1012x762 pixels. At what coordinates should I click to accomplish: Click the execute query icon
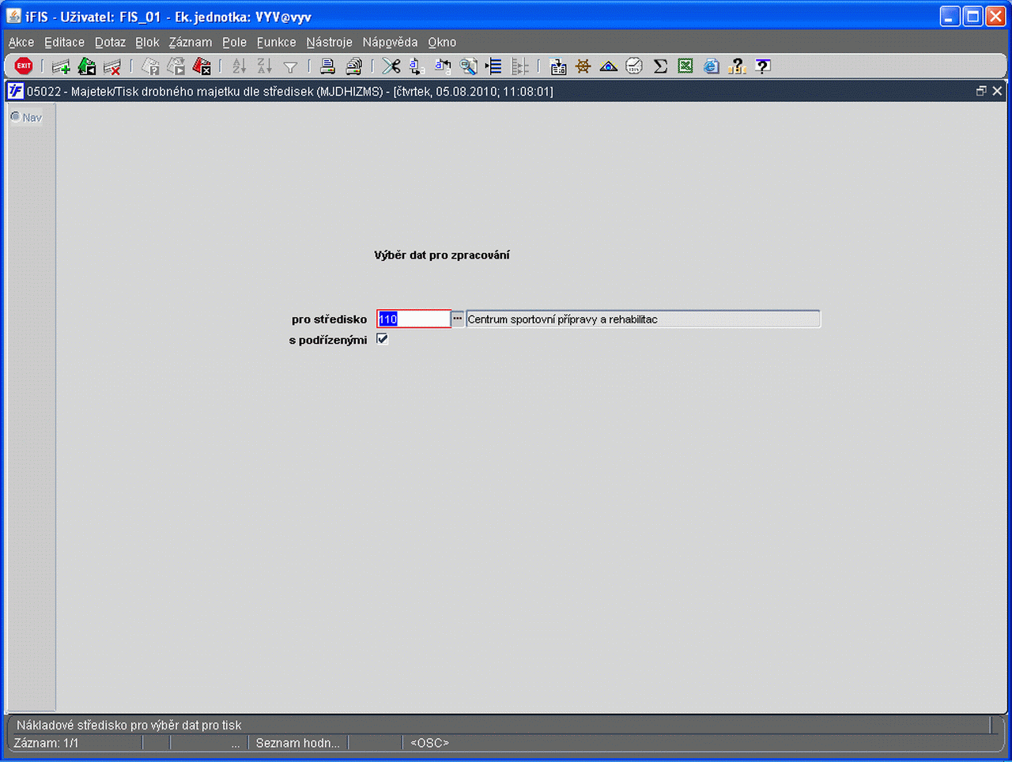pos(176,67)
